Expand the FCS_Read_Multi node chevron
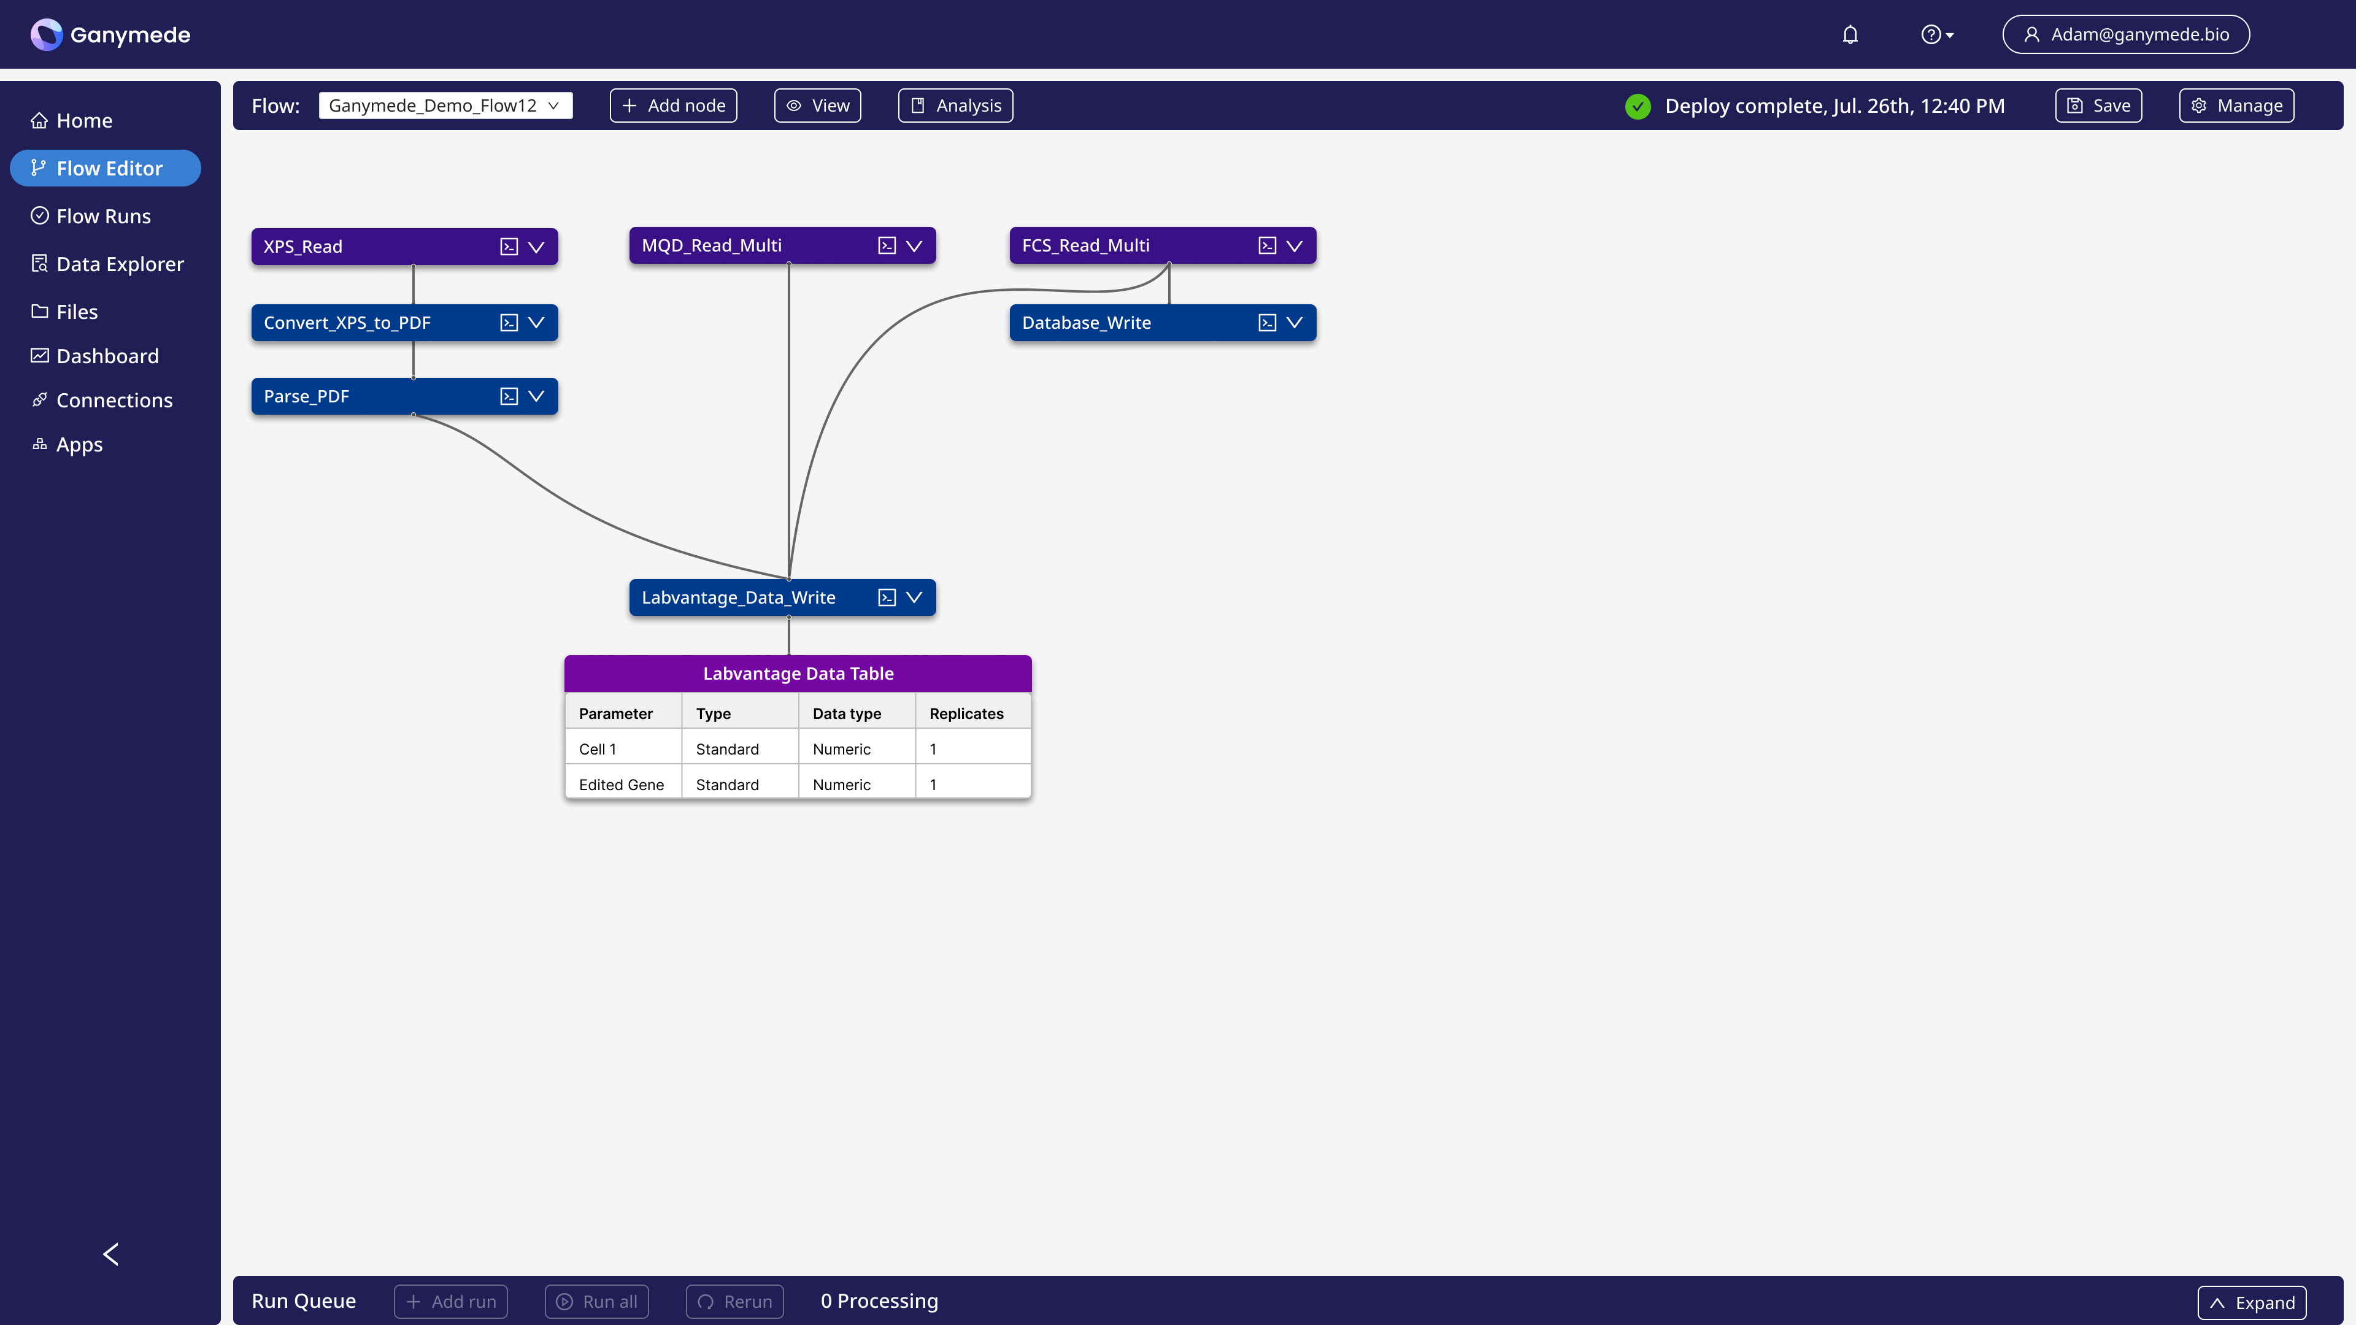The image size is (2356, 1325). click(x=1294, y=246)
